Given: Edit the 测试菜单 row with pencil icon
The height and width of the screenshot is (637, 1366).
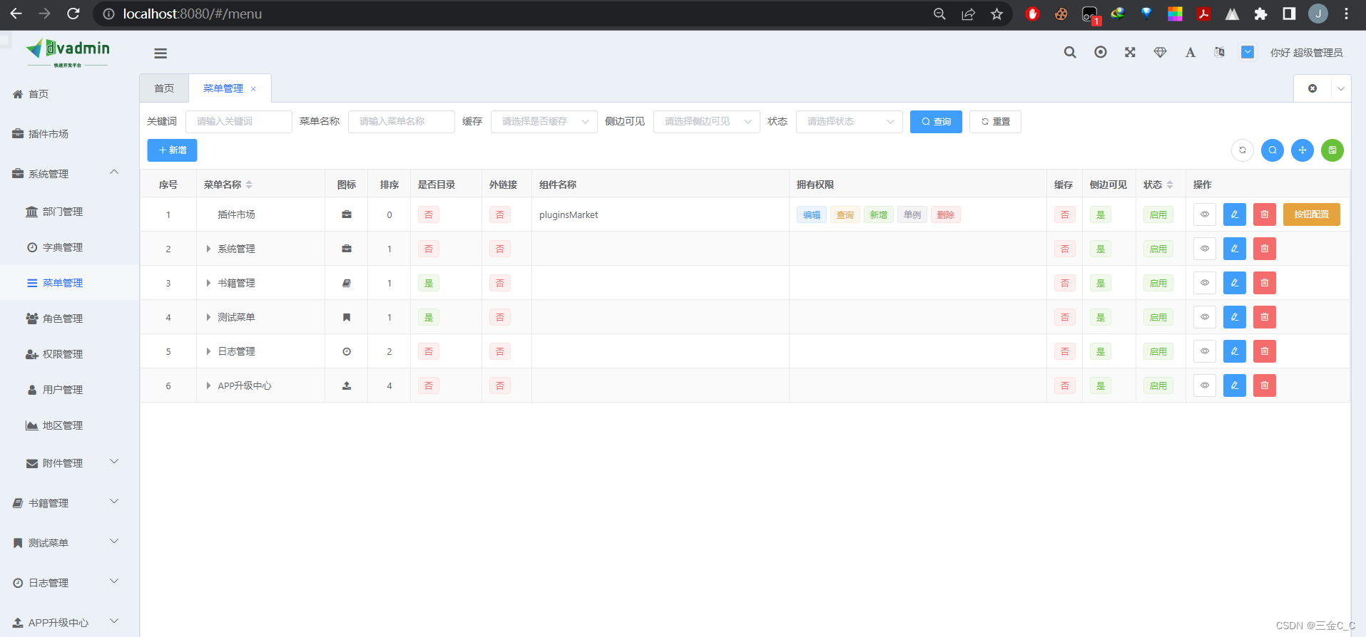Looking at the screenshot, I should (1235, 317).
